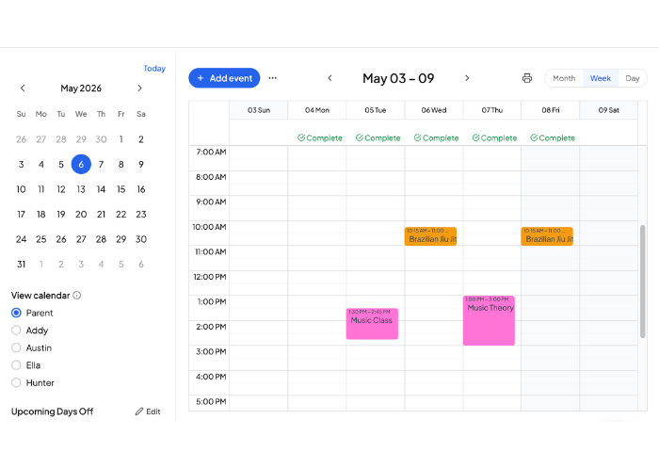The height and width of the screenshot is (452, 659).
Task: Click the 06 Wed column header
Action: (x=434, y=110)
